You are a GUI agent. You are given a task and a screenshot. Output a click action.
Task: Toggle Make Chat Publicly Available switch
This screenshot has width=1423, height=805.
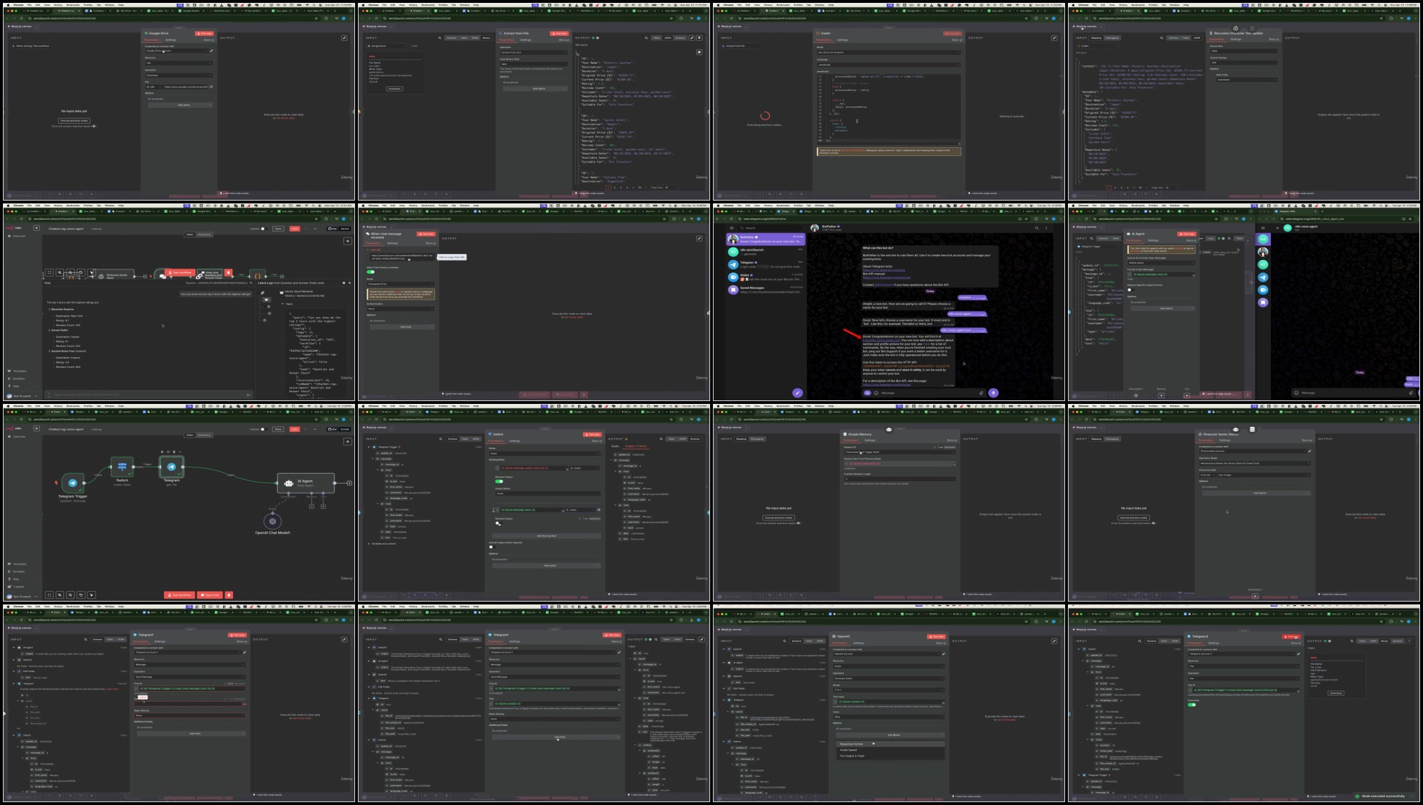(371, 271)
